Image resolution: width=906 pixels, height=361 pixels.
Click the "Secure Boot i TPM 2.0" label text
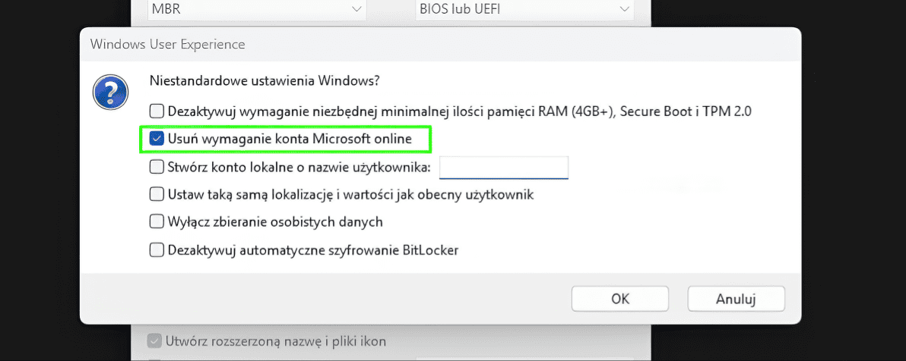[x=686, y=111]
